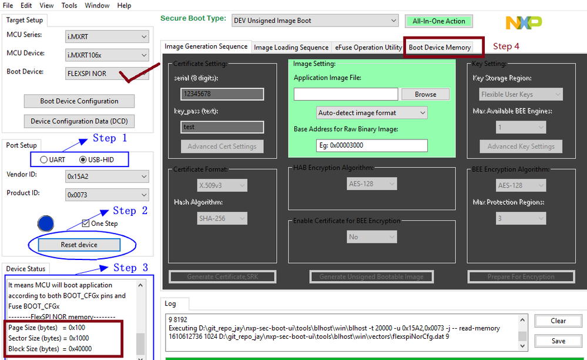Open the Tools menu
The width and height of the screenshot is (587, 360).
point(69,5)
